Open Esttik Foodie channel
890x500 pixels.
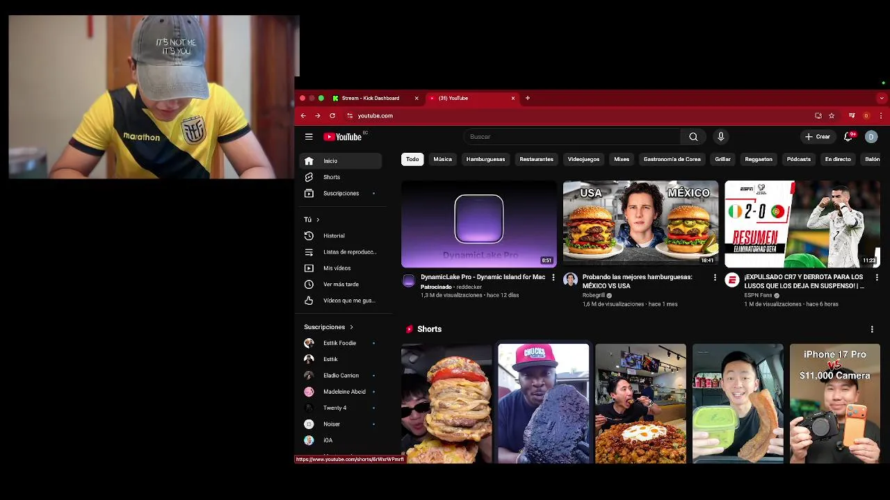click(341, 343)
